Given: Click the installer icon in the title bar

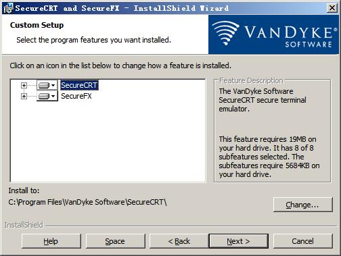Looking at the screenshot, I should 8,8.
